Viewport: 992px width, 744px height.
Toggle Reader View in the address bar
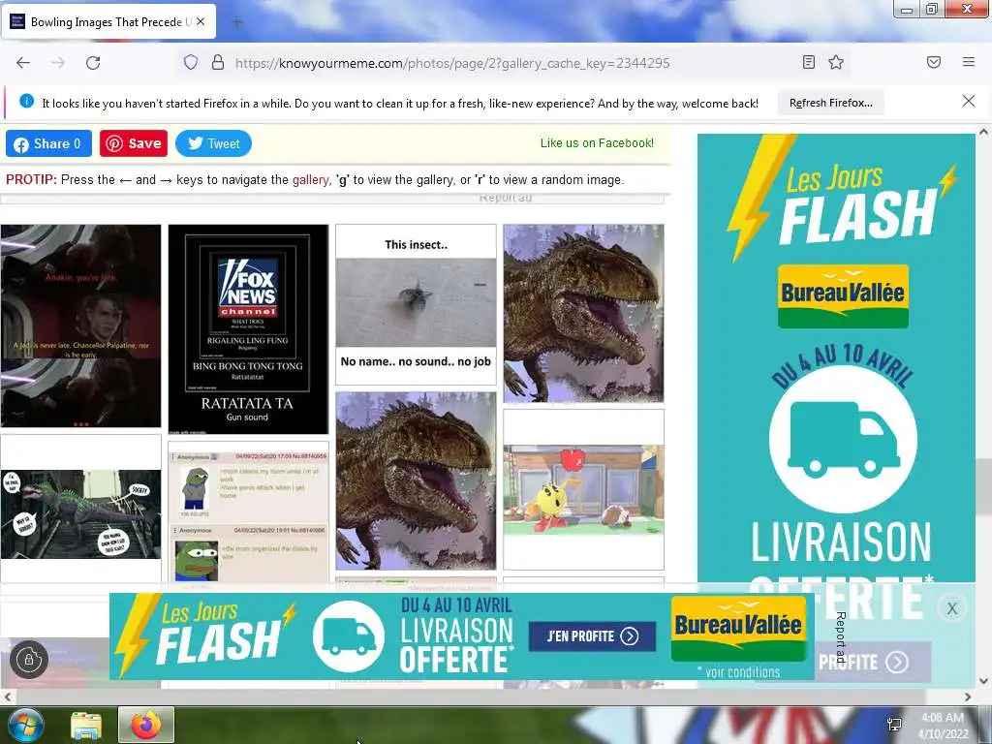point(808,62)
